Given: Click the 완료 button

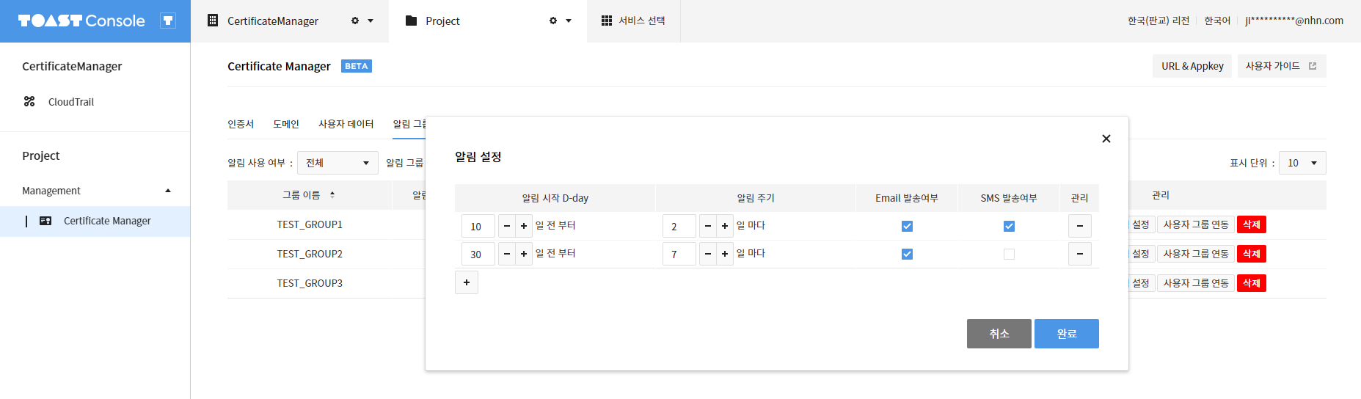Looking at the screenshot, I should point(1067,334).
